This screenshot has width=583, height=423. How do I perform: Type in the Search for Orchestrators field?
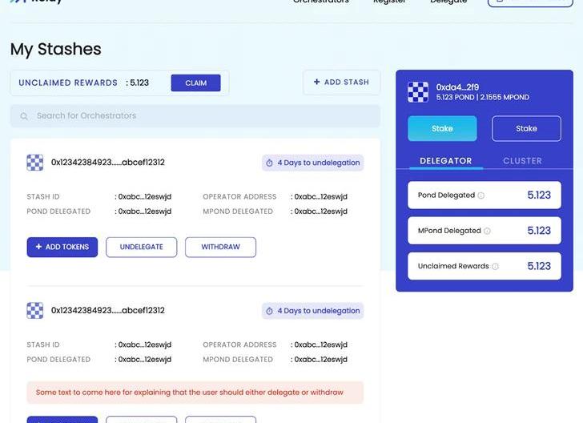point(200,116)
